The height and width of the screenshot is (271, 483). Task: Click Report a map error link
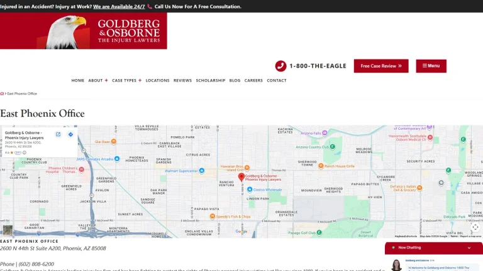click(x=470, y=236)
